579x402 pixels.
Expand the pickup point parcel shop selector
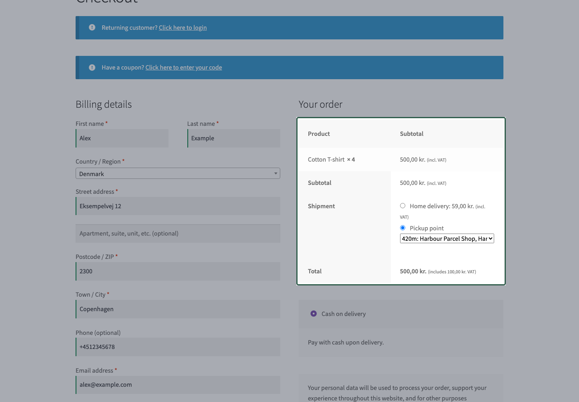[447, 238]
